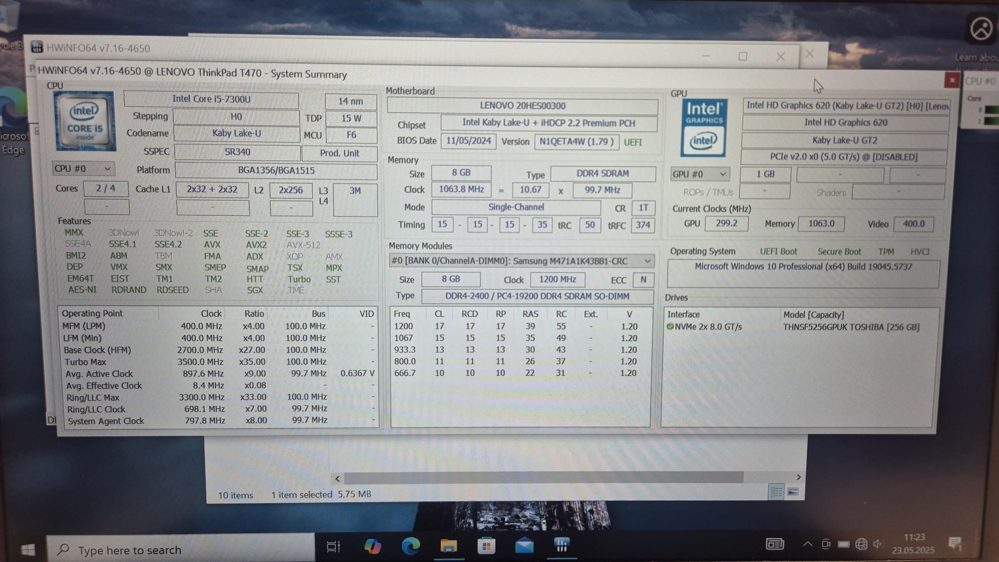999x562 pixels.
Task: Click Explorer horizontal scrollbar right arrow
Action: pyautogui.click(x=798, y=477)
